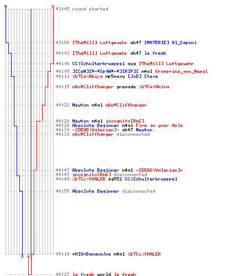
Task: Click player name [MATERIE] Al_Caponi
Action: click(170, 43)
